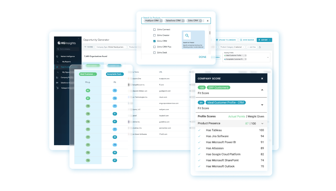
Task: Click the Hubspot integration sidebar icon
Action: click(x=57, y=88)
